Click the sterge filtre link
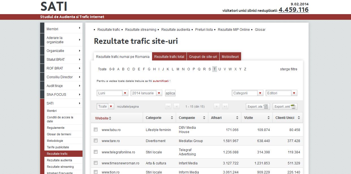The width and height of the screenshot is (351, 174). [x=289, y=69]
